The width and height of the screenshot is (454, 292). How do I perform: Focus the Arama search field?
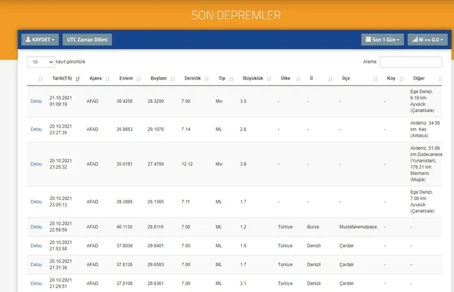point(411,62)
